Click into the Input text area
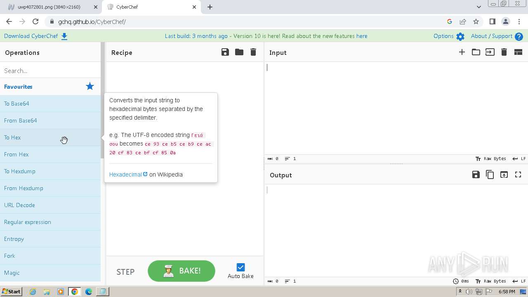The height and width of the screenshot is (297, 528). coord(396,108)
